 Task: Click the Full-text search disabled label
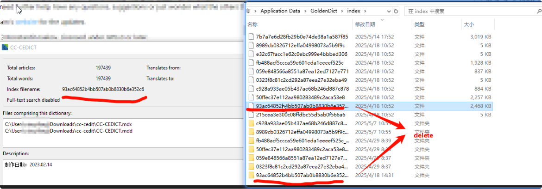click(33, 100)
